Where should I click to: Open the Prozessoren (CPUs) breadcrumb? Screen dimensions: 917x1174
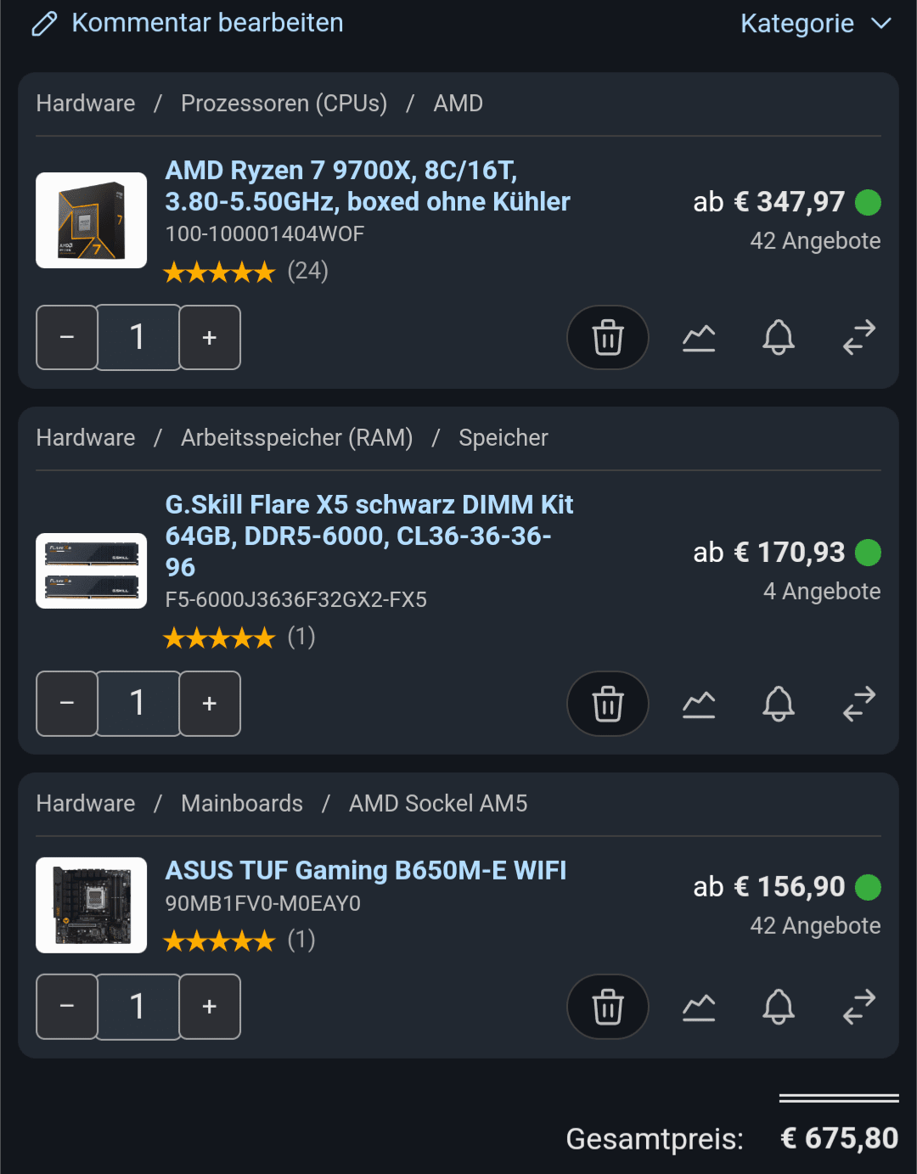tap(284, 104)
